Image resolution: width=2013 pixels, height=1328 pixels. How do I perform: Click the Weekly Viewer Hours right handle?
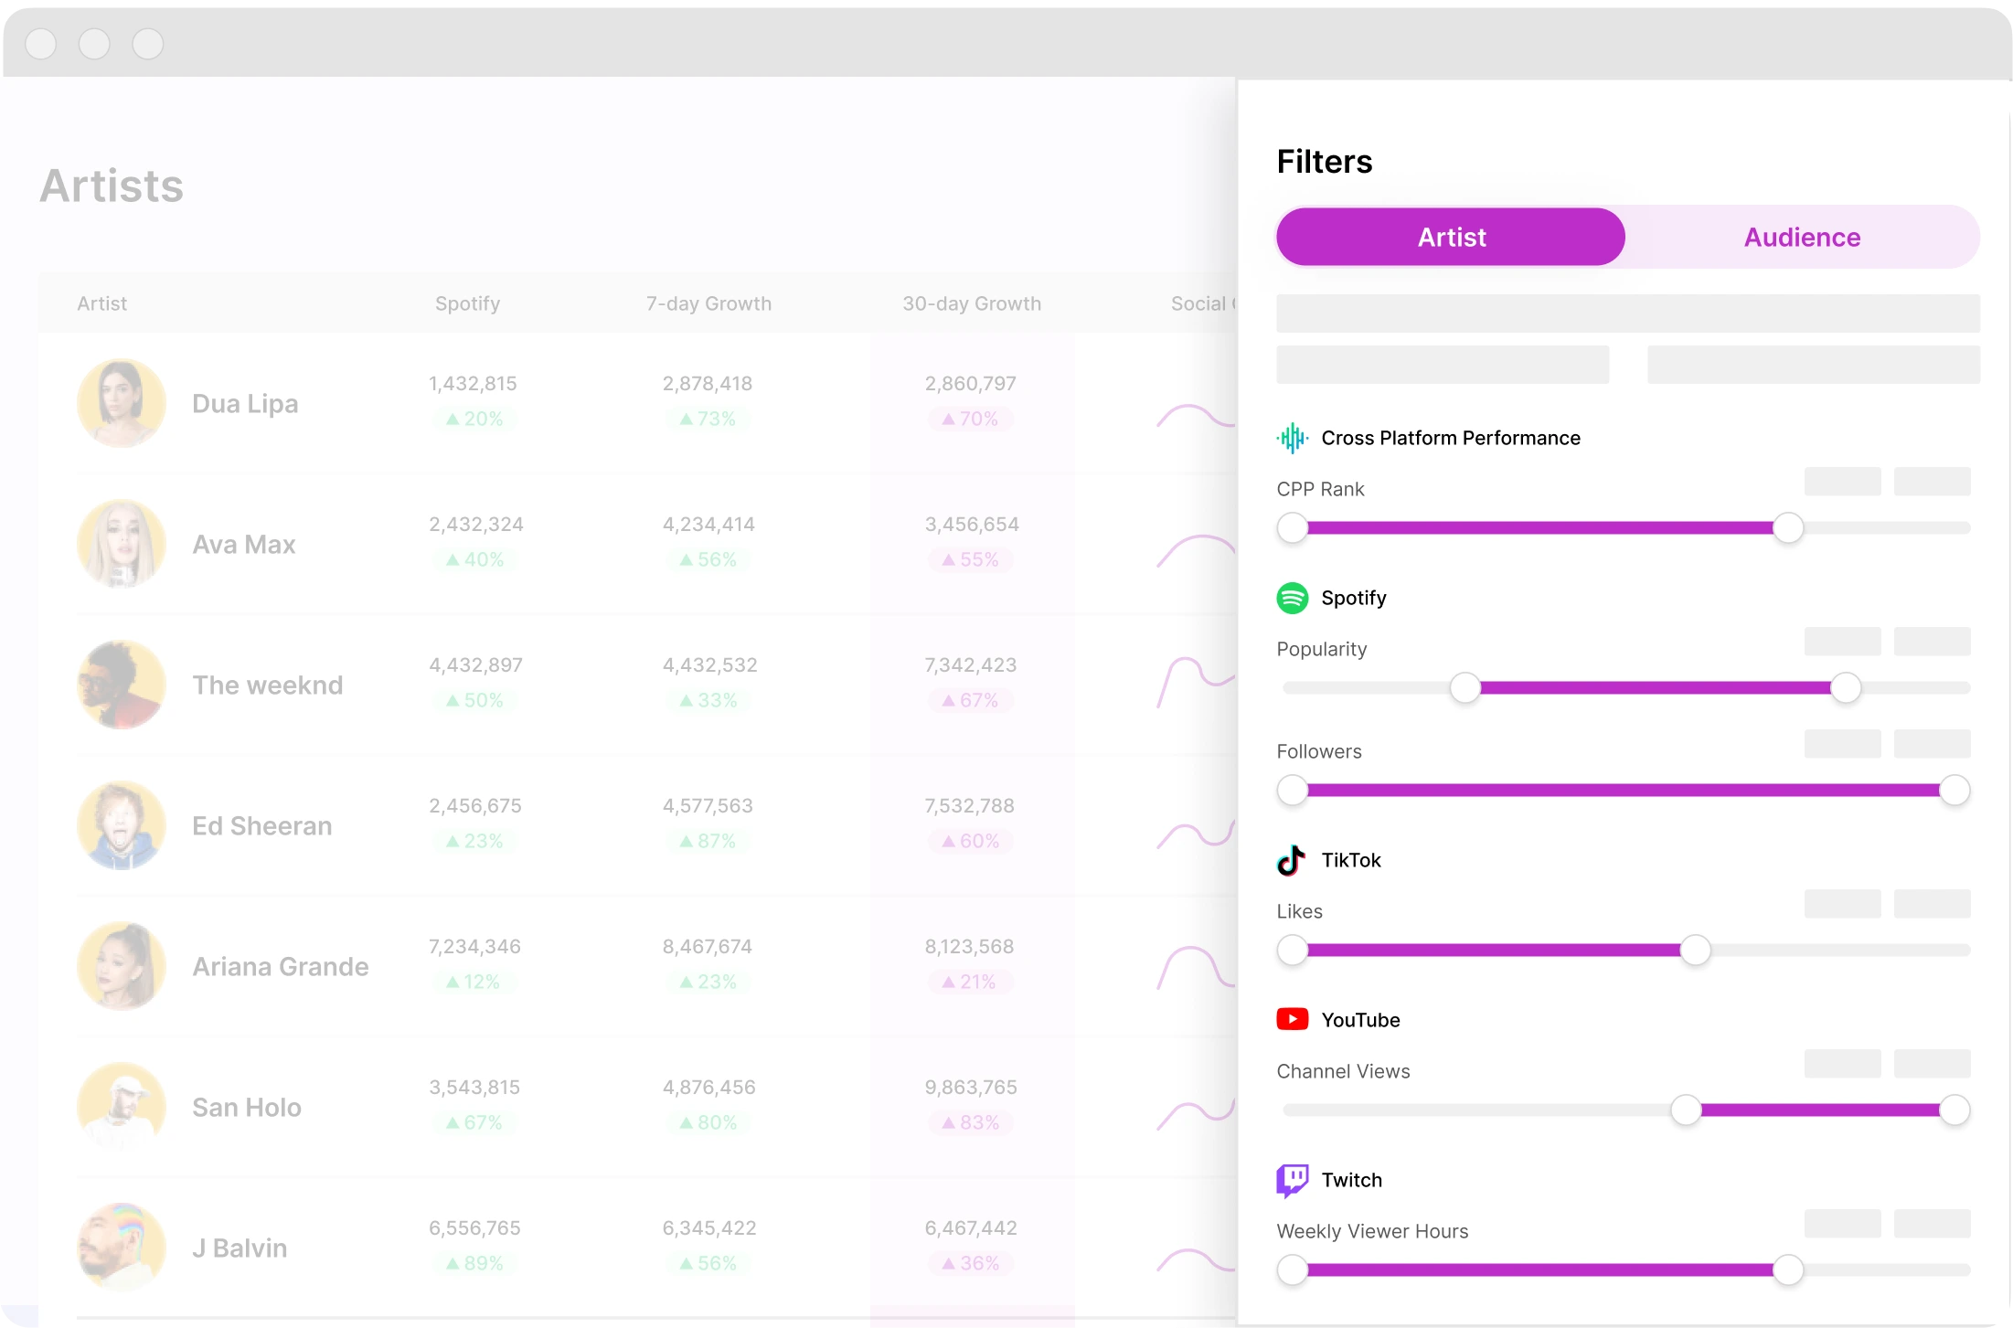[x=1787, y=1270]
